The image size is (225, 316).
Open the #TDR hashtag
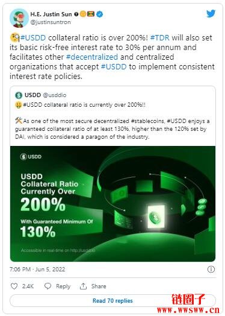point(160,37)
